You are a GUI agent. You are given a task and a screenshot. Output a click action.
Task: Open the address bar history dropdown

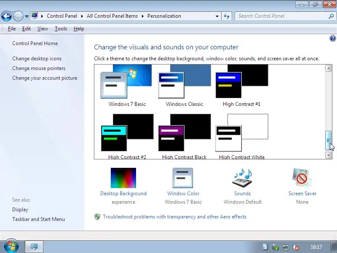coord(217,16)
